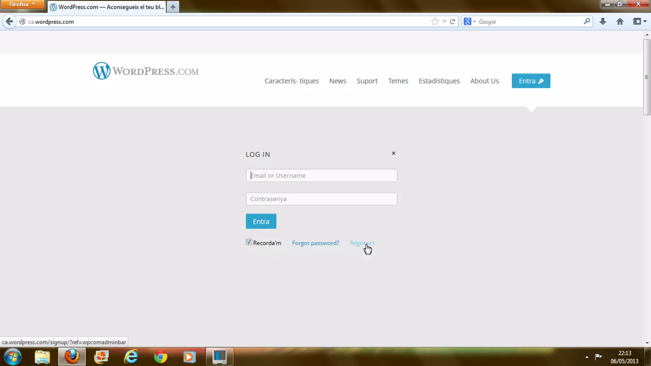Focus the Email or Username field
Viewport: 651px width, 366px height.
[321, 176]
